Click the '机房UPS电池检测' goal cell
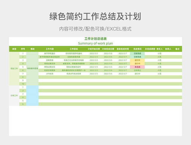The height and width of the screenshot is (145, 191). pyautogui.click(x=74, y=74)
